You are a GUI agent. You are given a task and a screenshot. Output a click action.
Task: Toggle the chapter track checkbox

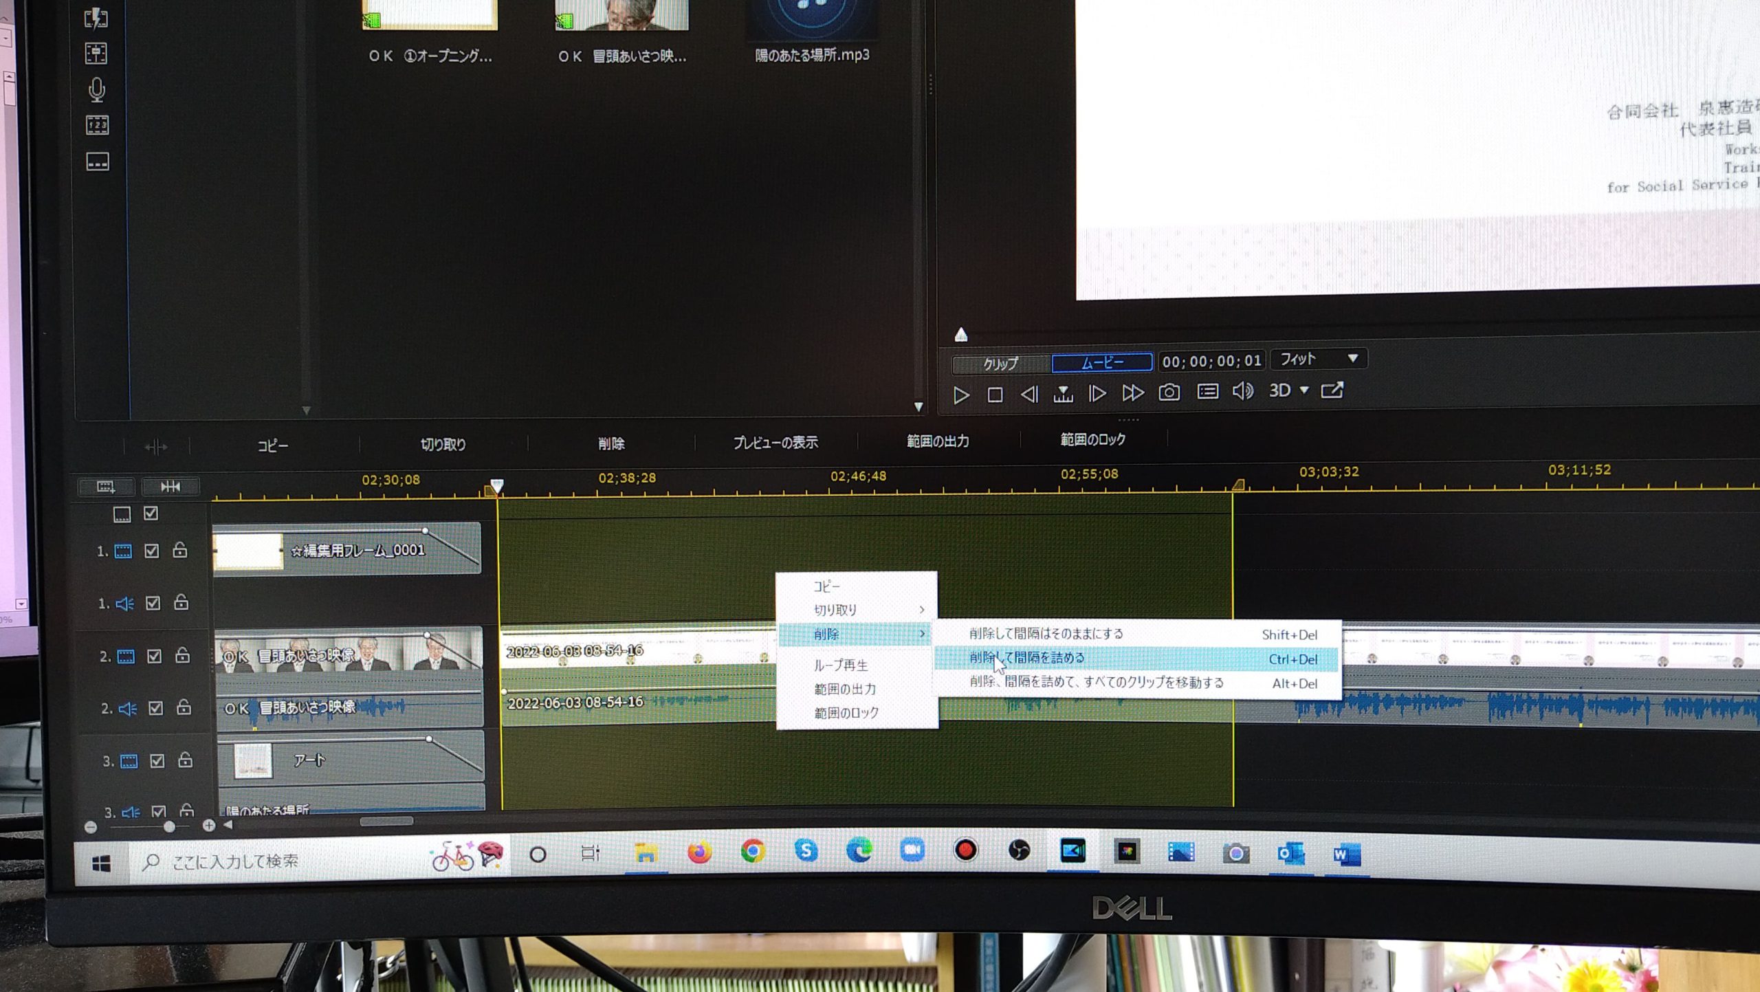[151, 513]
